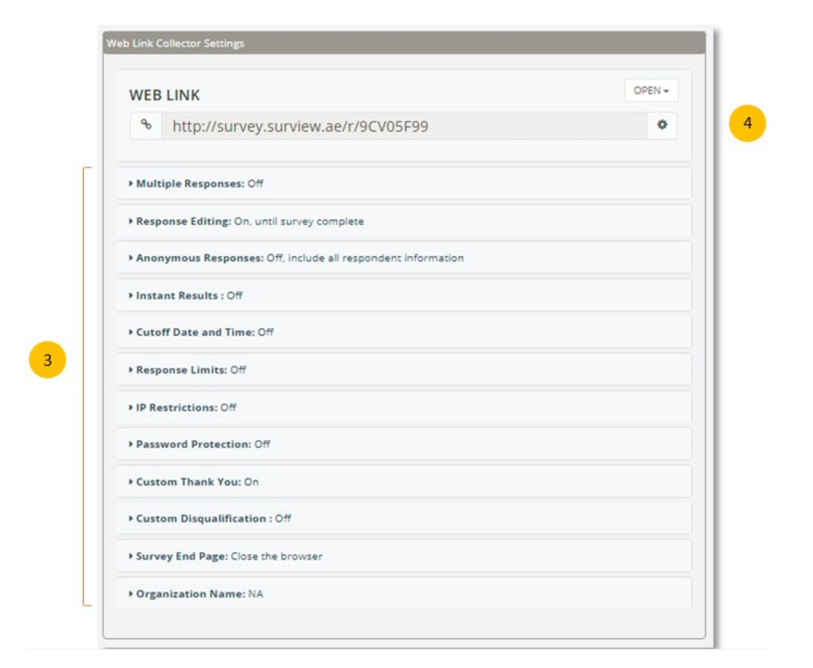Screen dimensions: 813x668
Task: Click the yellow number 3 callout marker
Action: point(47,360)
